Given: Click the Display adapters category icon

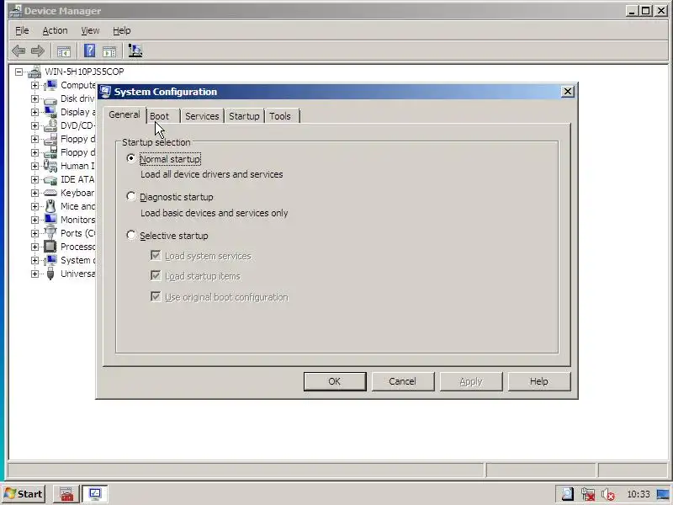Looking at the screenshot, I should [x=50, y=112].
